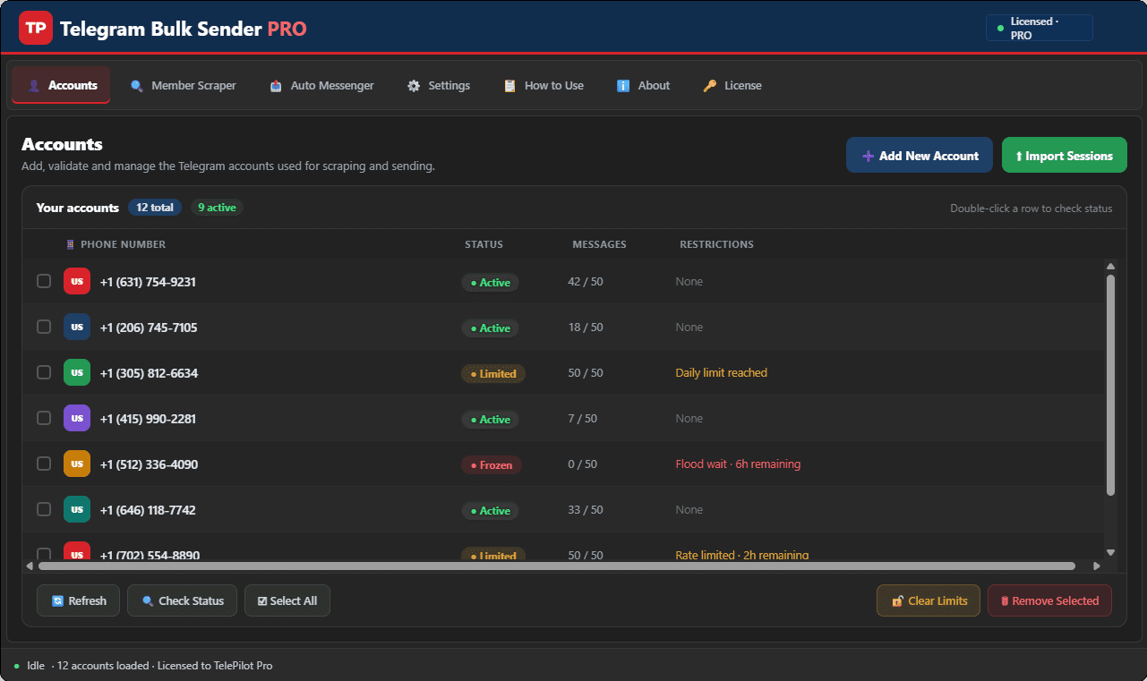Click the STATUS column header
This screenshot has width=1147, height=681.
click(x=484, y=244)
